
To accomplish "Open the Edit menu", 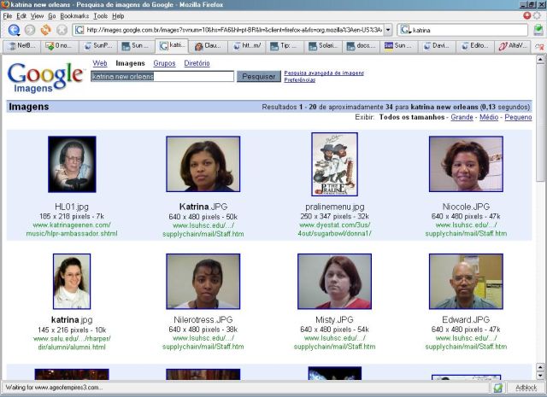I will (21, 16).
